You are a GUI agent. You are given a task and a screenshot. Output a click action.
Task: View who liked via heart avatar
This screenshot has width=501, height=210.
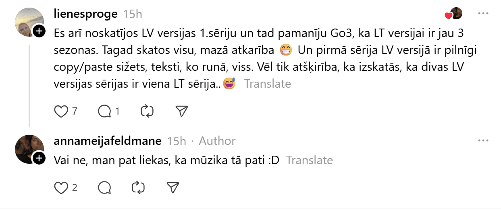pos(453,14)
